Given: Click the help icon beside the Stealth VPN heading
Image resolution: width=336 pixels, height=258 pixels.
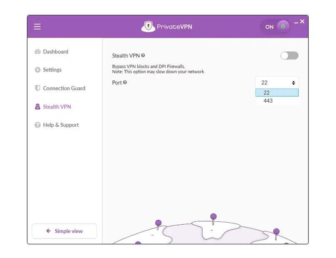Looking at the screenshot, I should tap(143, 55).
